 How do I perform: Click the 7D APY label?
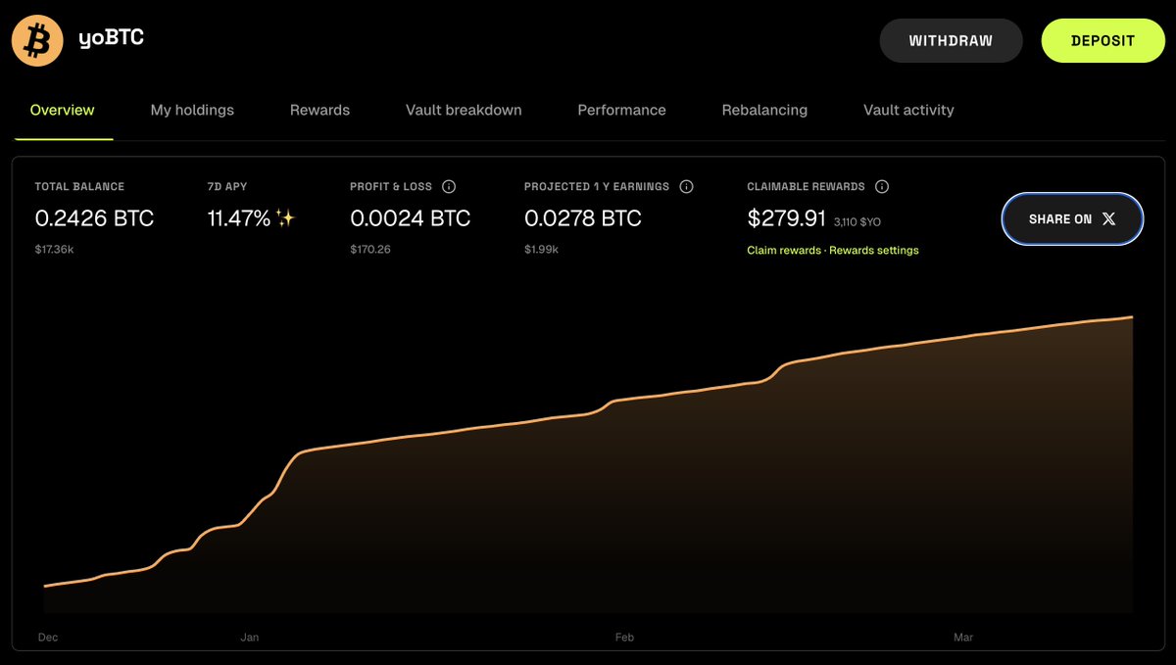227,186
